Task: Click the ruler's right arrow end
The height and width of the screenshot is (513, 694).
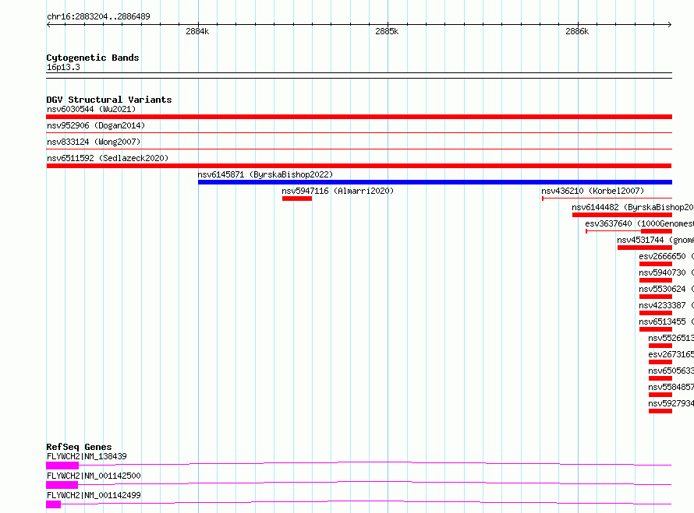Action: pyautogui.click(x=670, y=24)
